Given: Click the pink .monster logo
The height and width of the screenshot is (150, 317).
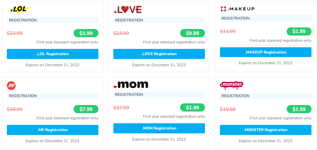Looking at the screenshot, I should pyautogui.click(x=232, y=85).
